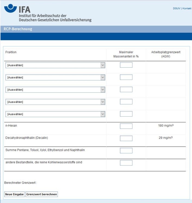Expand the first Fraktion dropdown
192x203 pixels.
[x=55, y=65]
